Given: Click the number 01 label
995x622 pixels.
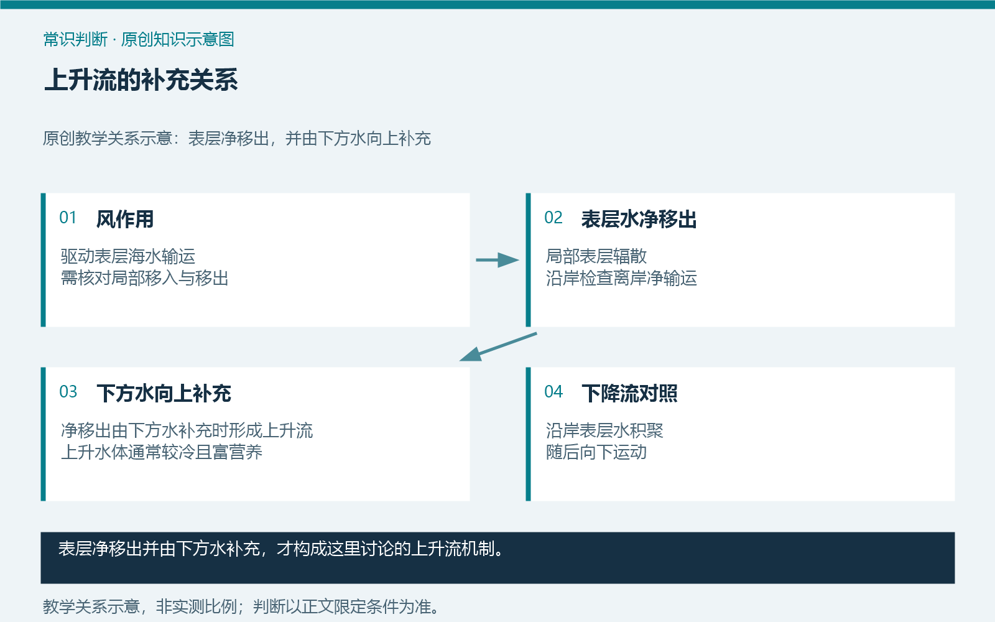Looking at the screenshot, I should (68, 218).
